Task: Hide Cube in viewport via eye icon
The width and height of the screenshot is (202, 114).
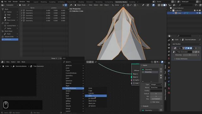Action: (x=197, y=13)
